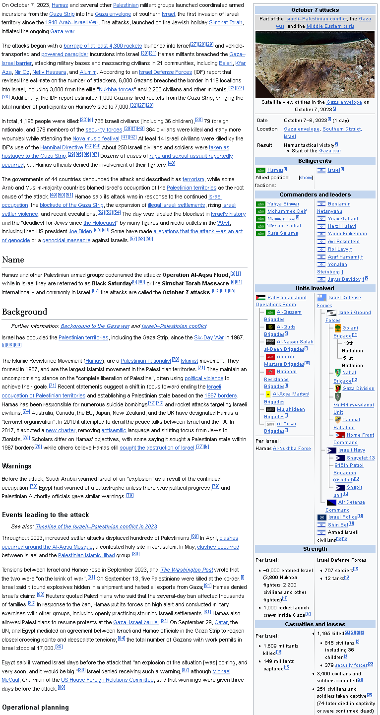Follow the Benjamin Netanyahu link in infobox
380x715 pixels.
tap(333, 207)
